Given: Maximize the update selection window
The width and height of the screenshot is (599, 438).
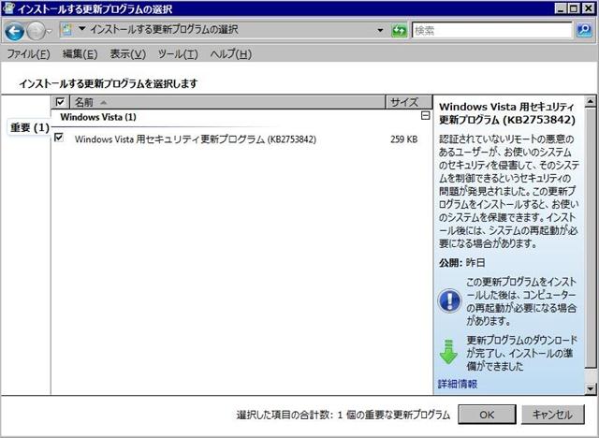Looking at the screenshot, I should (x=574, y=8).
